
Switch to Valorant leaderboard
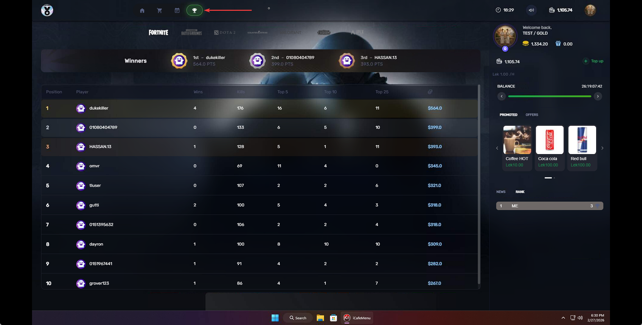(290, 32)
